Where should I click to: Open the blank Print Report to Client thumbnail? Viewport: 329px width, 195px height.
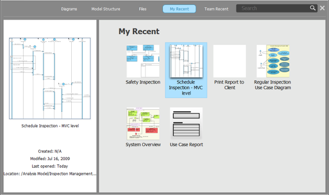click(230, 61)
